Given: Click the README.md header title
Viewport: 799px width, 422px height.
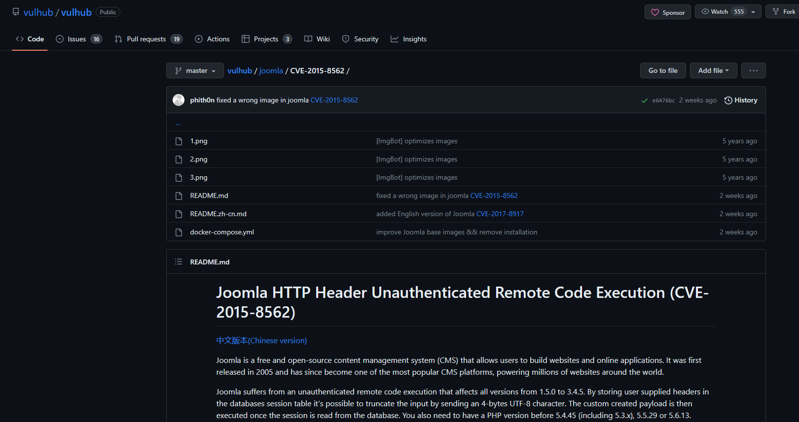Looking at the screenshot, I should (210, 262).
